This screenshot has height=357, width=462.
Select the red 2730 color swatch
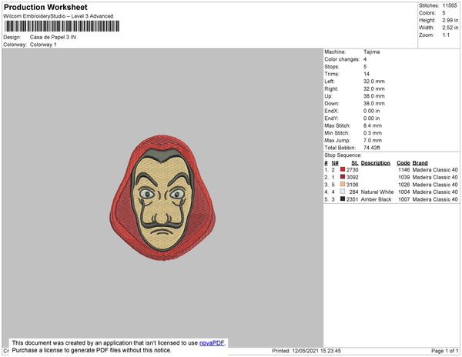coord(343,169)
